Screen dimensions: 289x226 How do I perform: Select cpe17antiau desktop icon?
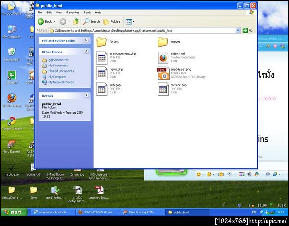click(x=55, y=190)
